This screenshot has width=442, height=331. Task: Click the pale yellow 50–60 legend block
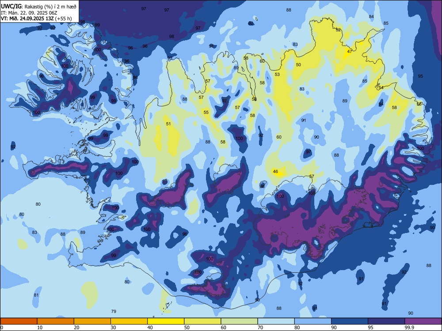pyautogui.click(x=202, y=321)
